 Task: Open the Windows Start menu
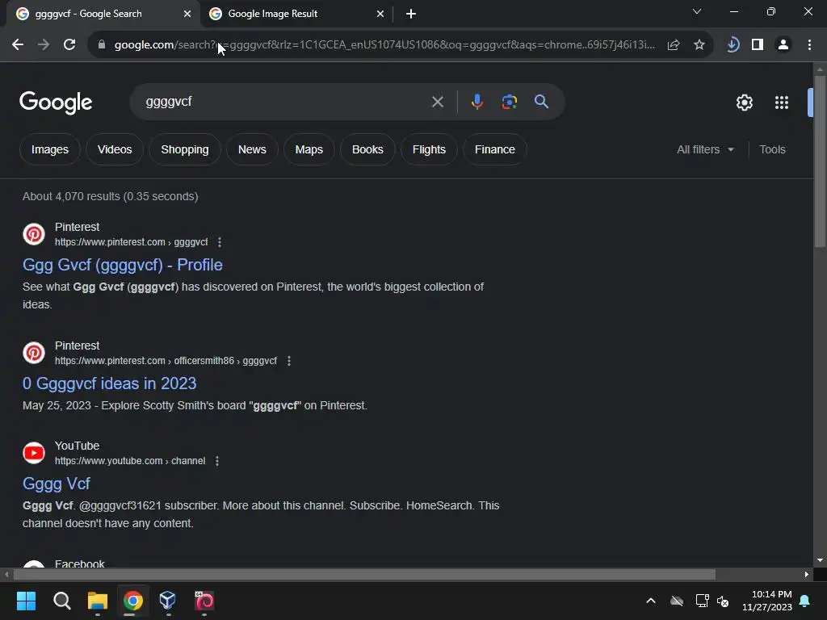(26, 601)
